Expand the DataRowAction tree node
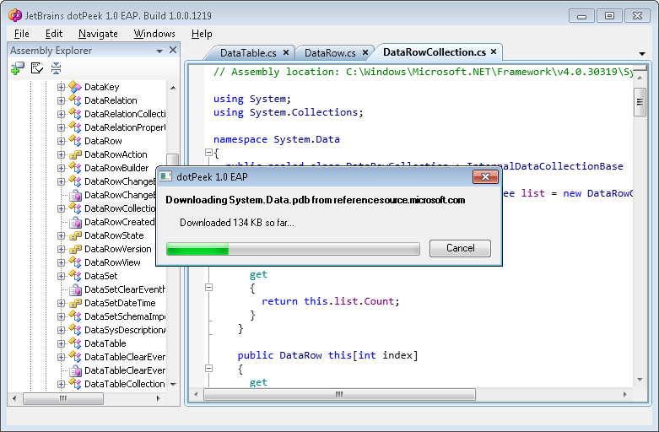659x432 pixels. (62, 154)
